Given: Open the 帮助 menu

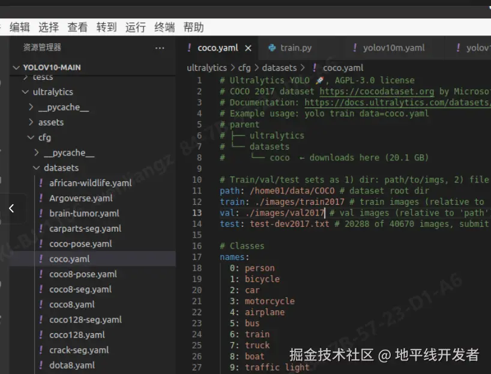Looking at the screenshot, I should 193,27.
